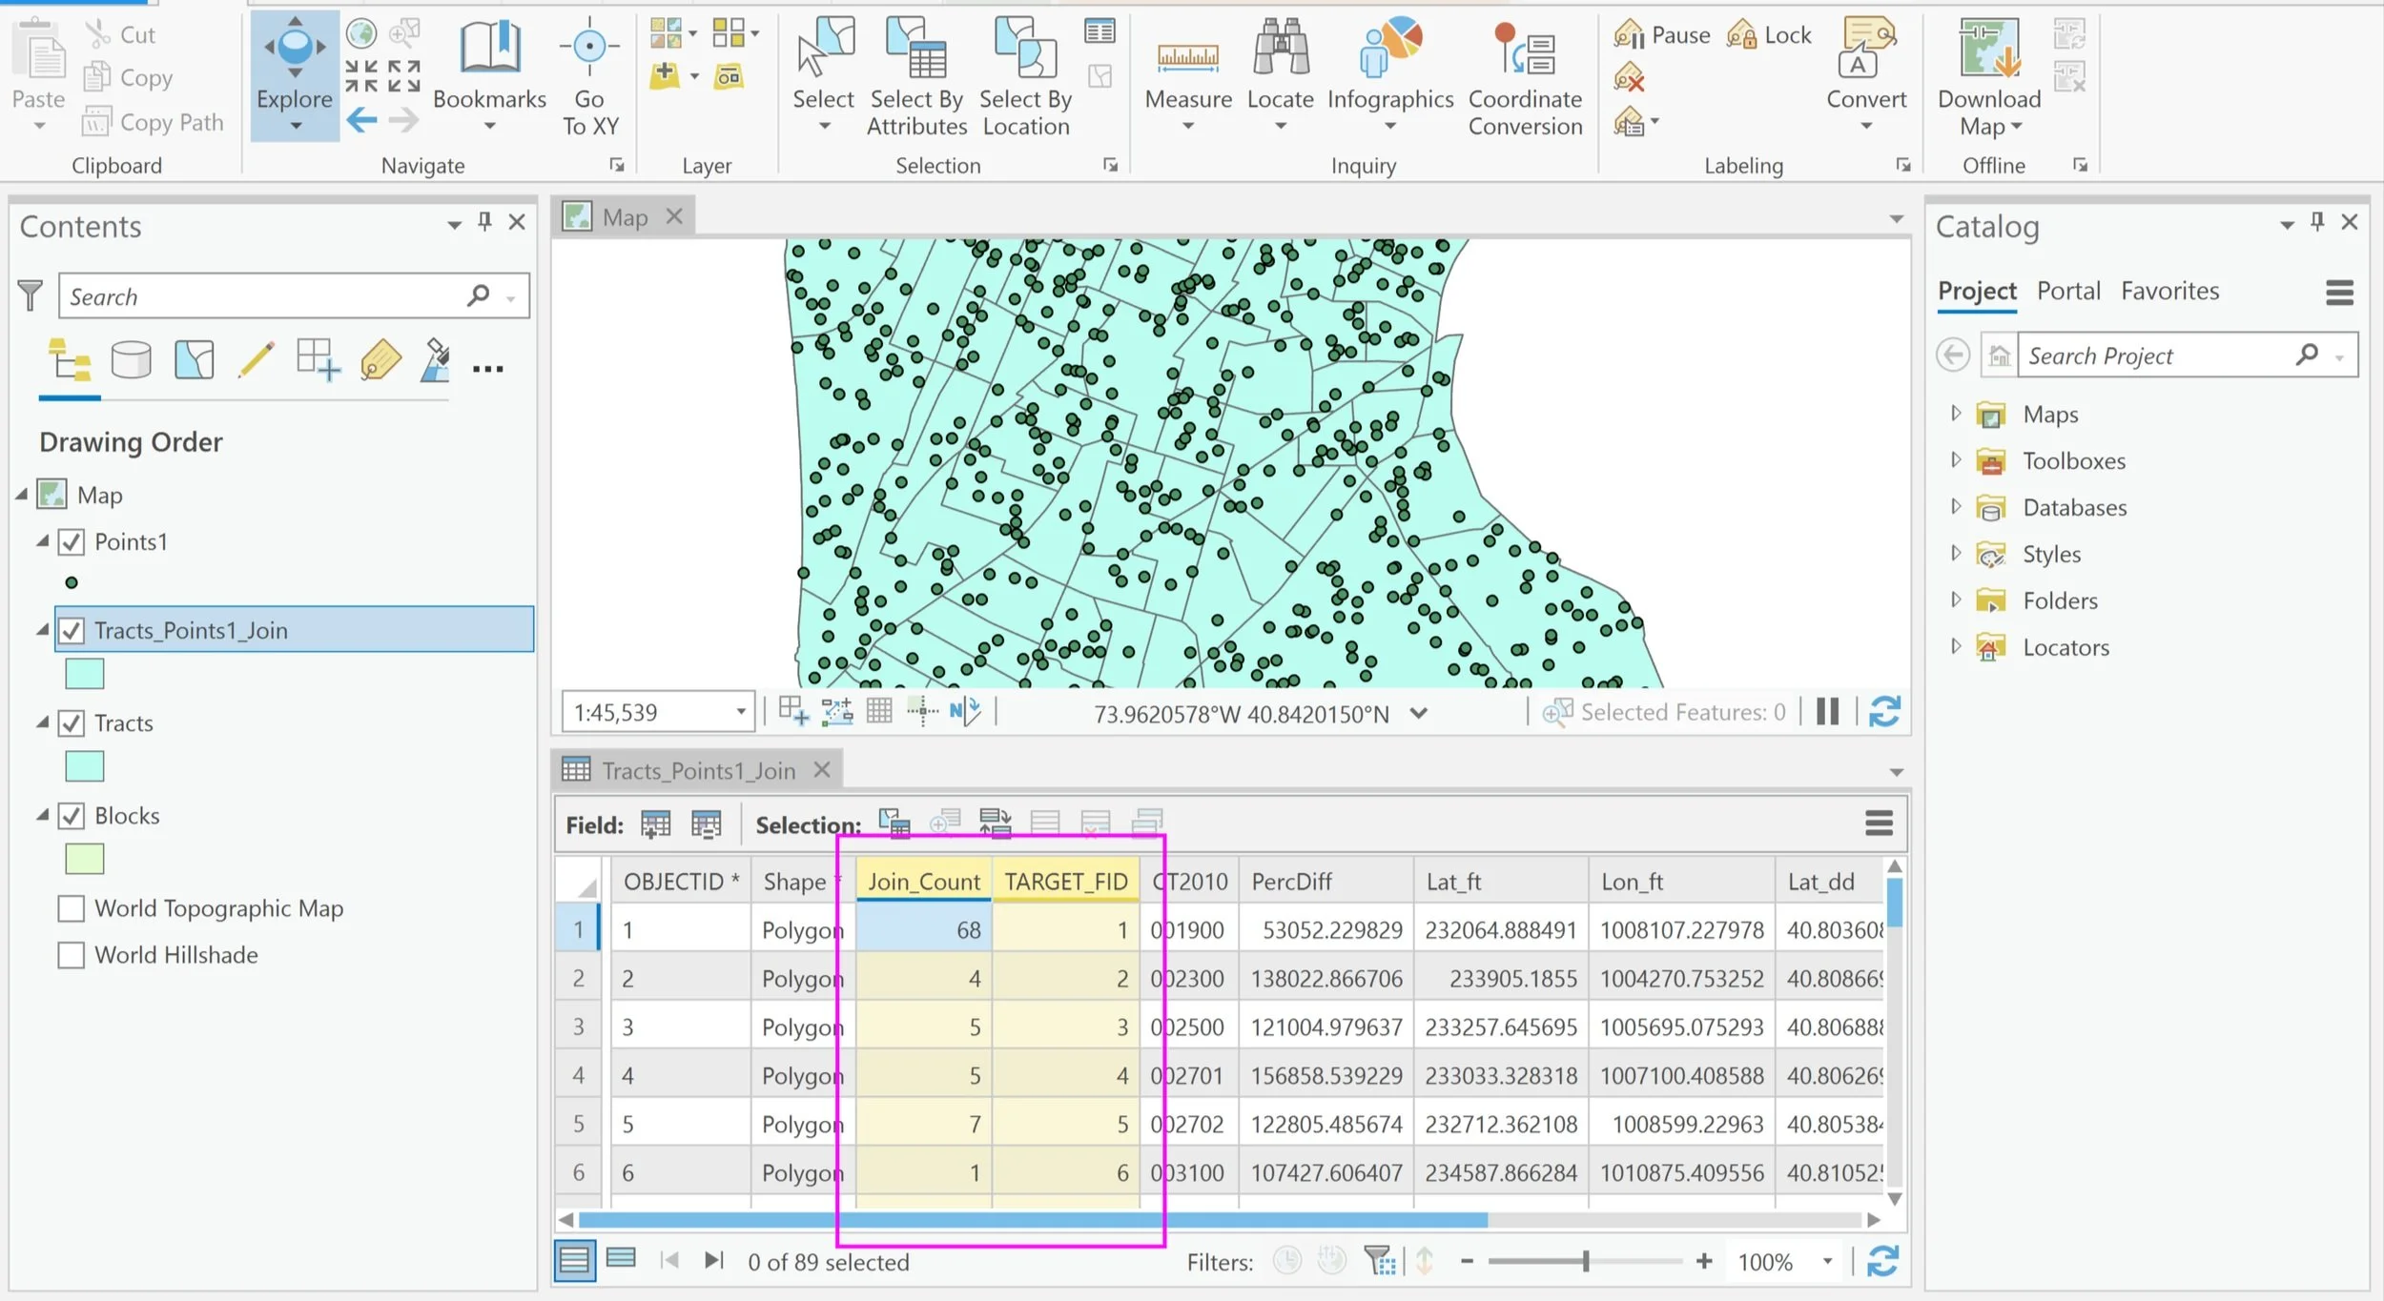Switch the selection in the attribute table
Screen dimensions: 2384x1301
(x=995, y=822)
